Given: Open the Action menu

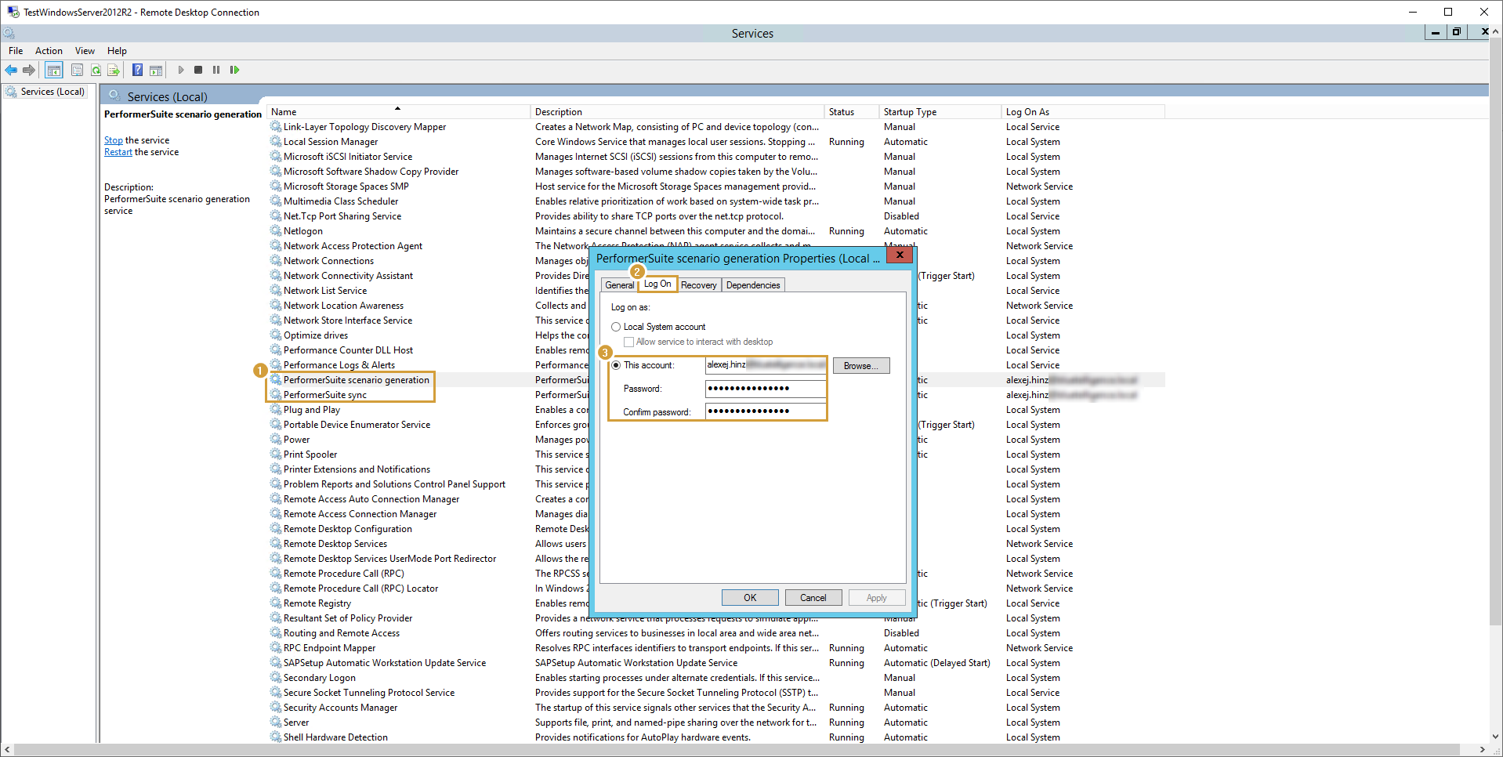Looking at the screenshot, I should coord(49,51).
